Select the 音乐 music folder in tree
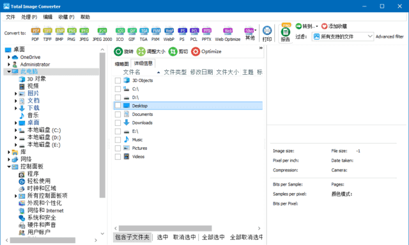The height and width of the screenshot is (245, 409). tap(33, 115)
